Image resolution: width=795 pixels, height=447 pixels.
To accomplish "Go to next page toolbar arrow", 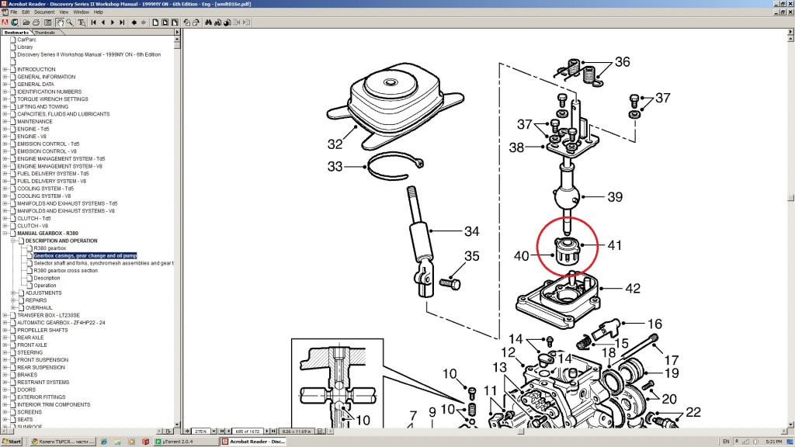I will click(x=113, y=23).
